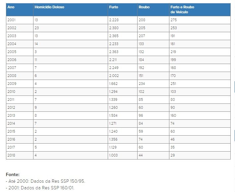
Task: Click the Furto value 1.003
Action: click(113, 155)
